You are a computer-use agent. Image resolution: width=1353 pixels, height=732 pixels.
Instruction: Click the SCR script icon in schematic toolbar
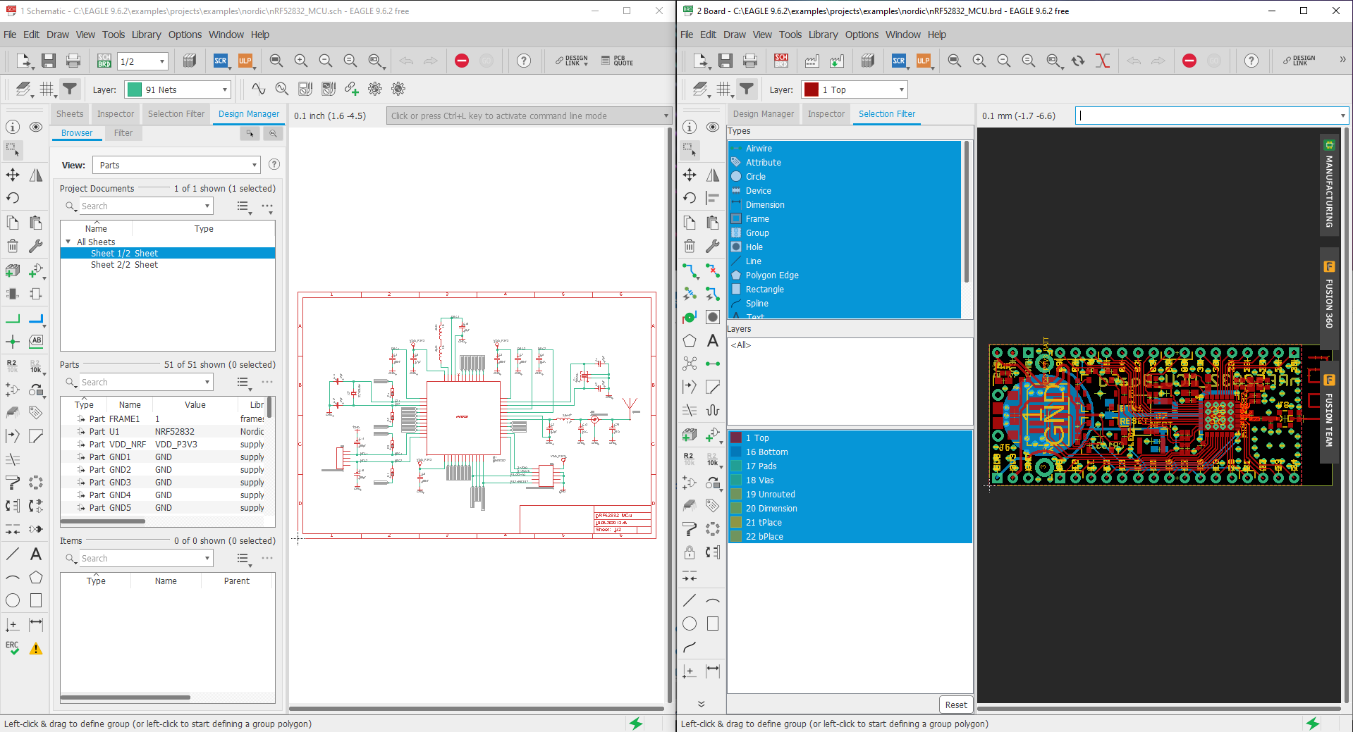point(220,61)
